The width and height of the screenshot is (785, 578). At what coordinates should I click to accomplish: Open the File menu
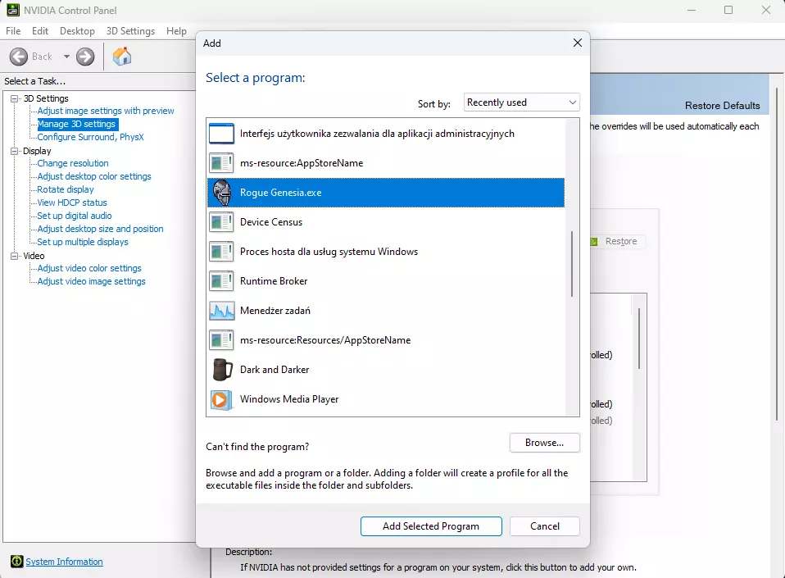pos(13,31)
